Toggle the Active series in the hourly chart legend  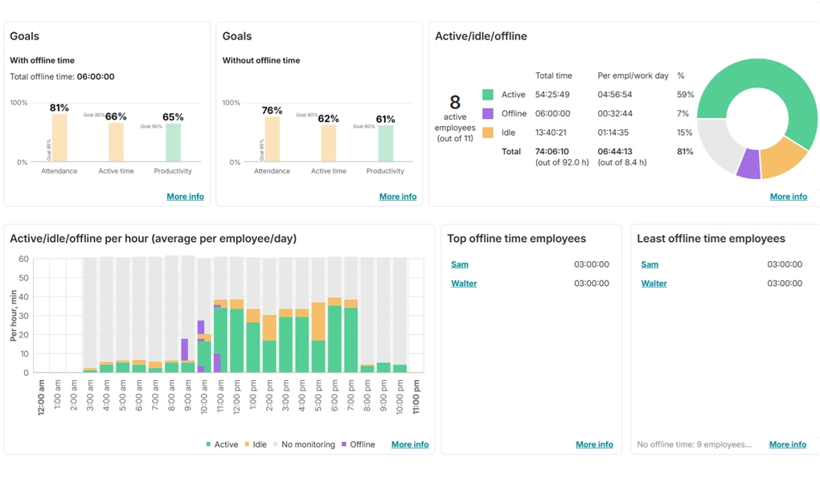222,444
